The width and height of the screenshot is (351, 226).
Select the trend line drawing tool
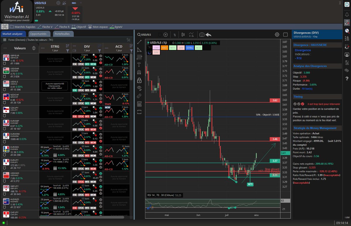[x=139, y=42]
